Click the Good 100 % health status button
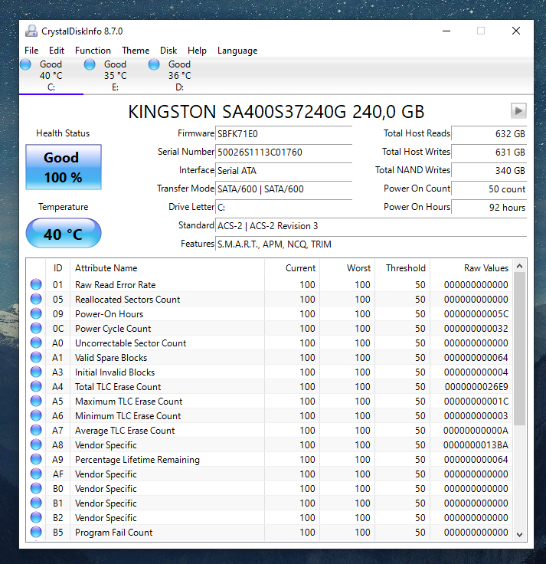The height and width of the screenshot is (564, 546). [x=64, y=167]
